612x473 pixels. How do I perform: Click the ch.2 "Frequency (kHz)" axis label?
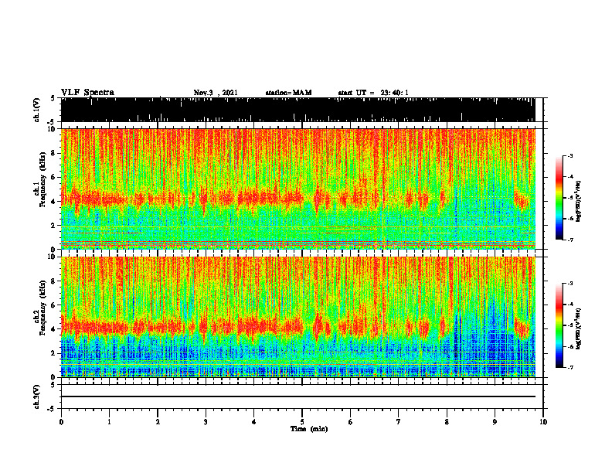pyautogui.click(x=42, y=308)
